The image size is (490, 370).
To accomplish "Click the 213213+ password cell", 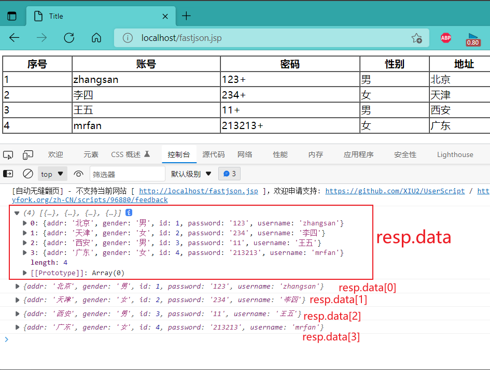I will 290,125.
